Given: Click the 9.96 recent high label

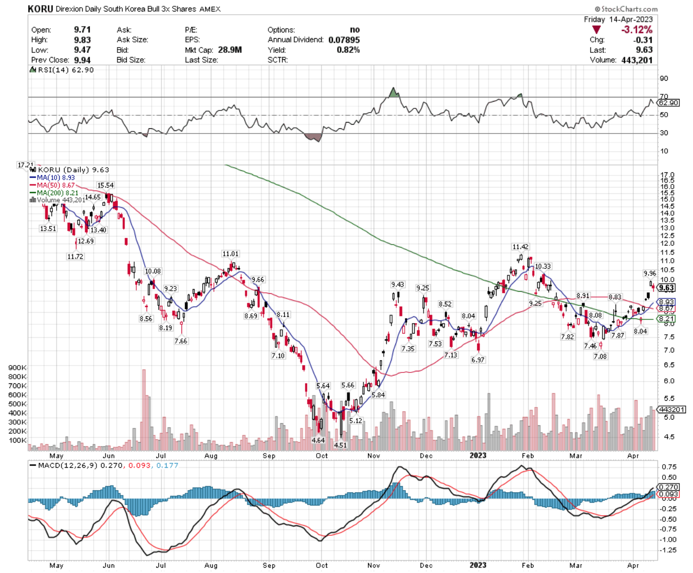Looking at the screenshot, I should [x=649, y=273].
